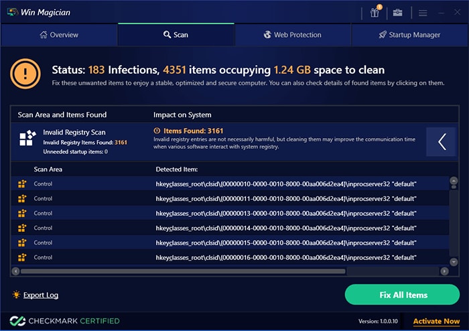Click the Scan Area and Items Found header
Screen dimensions: 469x331
tap(62, 115)
